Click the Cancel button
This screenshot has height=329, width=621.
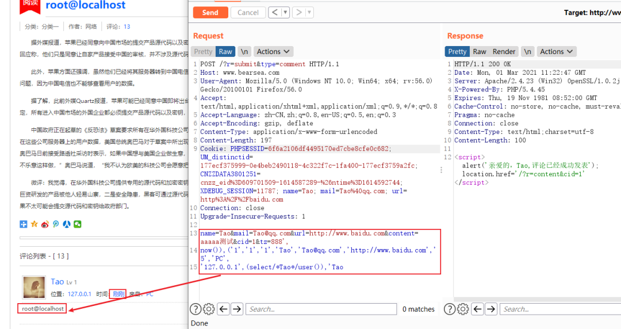click(x=248, y=12)
